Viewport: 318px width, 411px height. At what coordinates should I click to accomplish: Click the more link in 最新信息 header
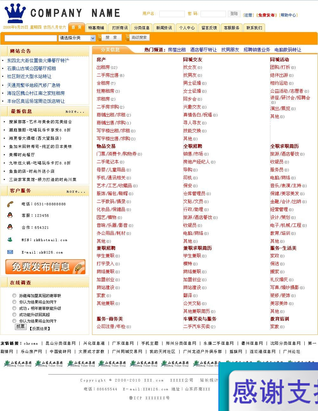pyautogui.click(x=75, y=111)
